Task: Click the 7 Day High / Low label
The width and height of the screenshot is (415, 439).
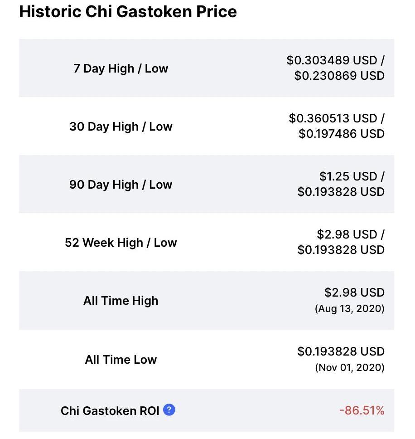Action: (x=121, y=68)
